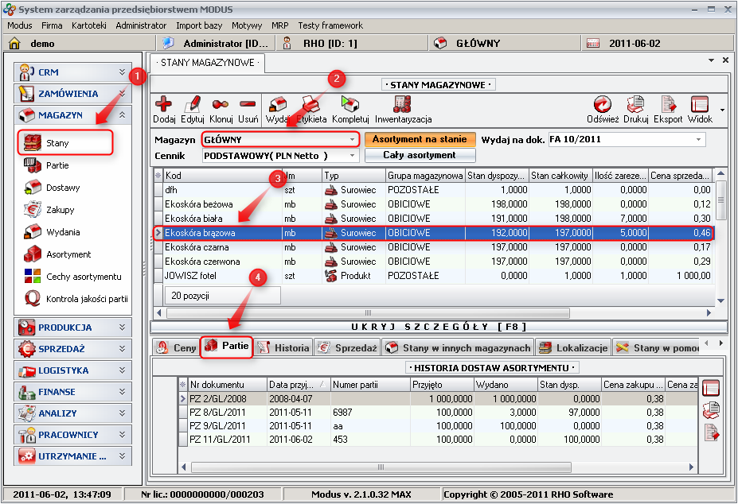Viewport: 738px width, 504px height.
Task: Open Dostawy in the Magazyn sidebar
Action: (62, 188)
